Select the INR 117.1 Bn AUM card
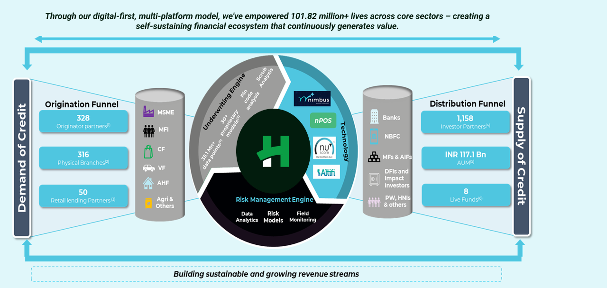 tap(465, 158)
